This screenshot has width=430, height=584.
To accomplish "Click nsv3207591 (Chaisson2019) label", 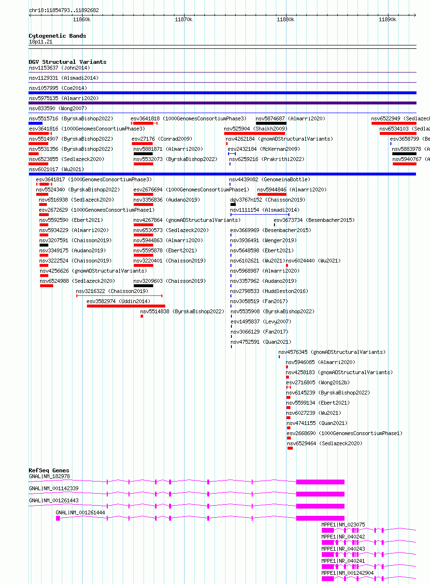I will tap(75, 240).
